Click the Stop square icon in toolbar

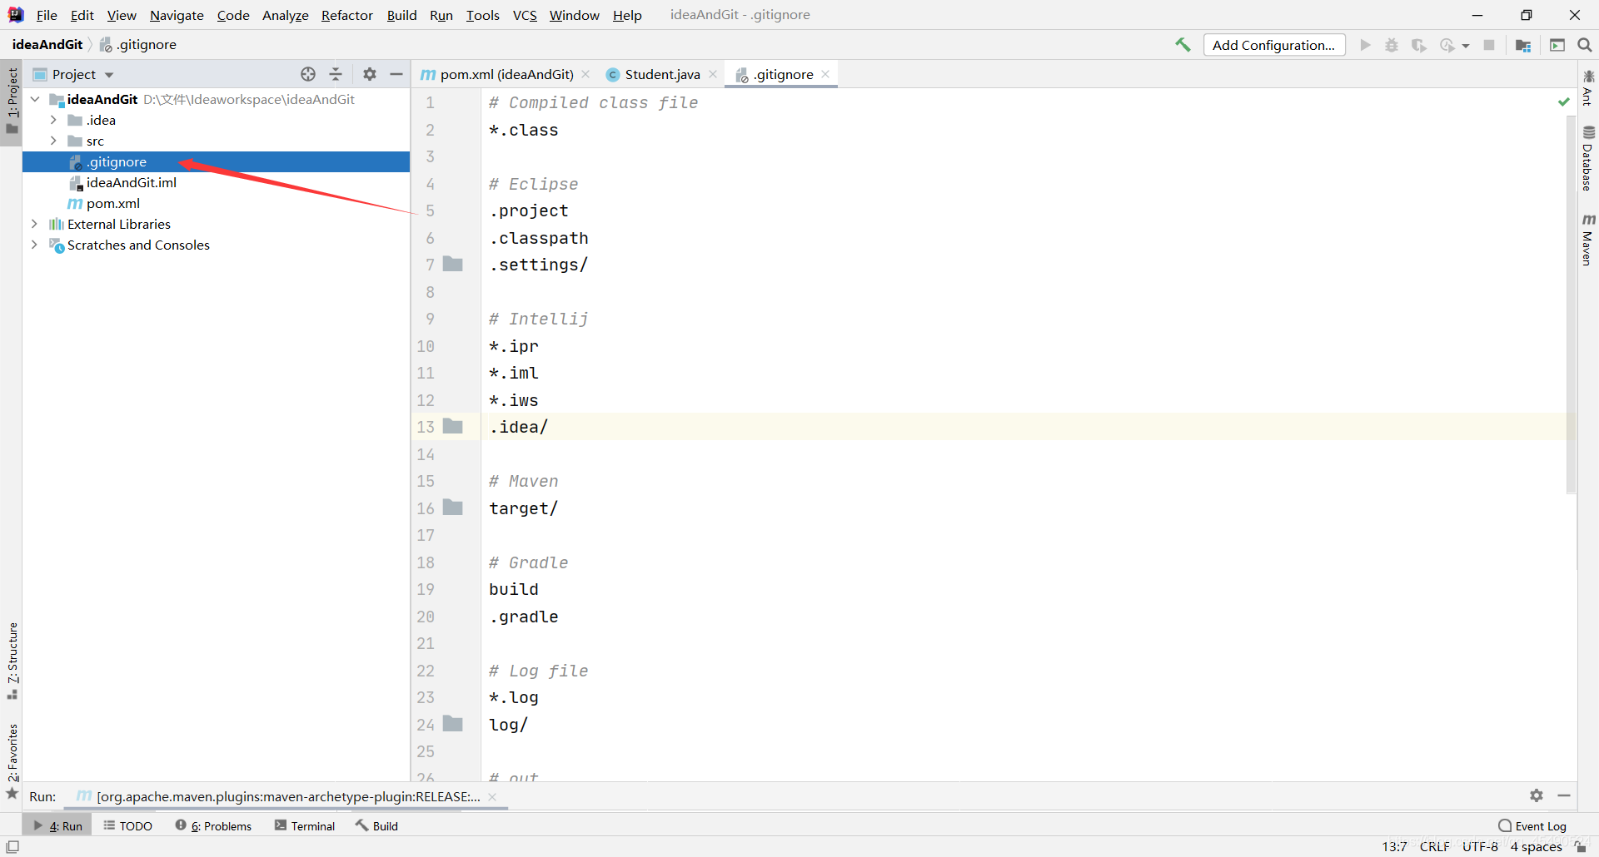click(x=1489, y=45)
